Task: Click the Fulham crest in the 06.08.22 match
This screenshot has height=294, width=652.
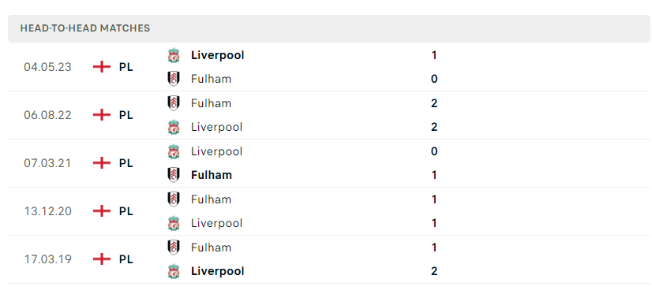Action: pyautogui.click(x=174, y=103)
